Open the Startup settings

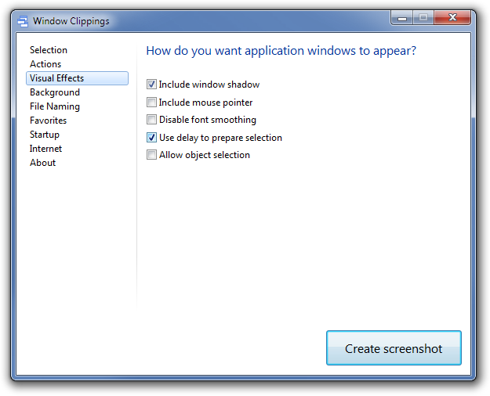[45, 135]
